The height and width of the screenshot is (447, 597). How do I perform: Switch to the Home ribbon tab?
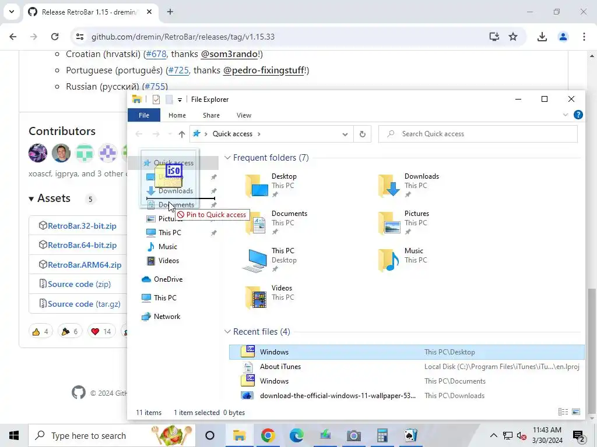[x=177, y=115]
